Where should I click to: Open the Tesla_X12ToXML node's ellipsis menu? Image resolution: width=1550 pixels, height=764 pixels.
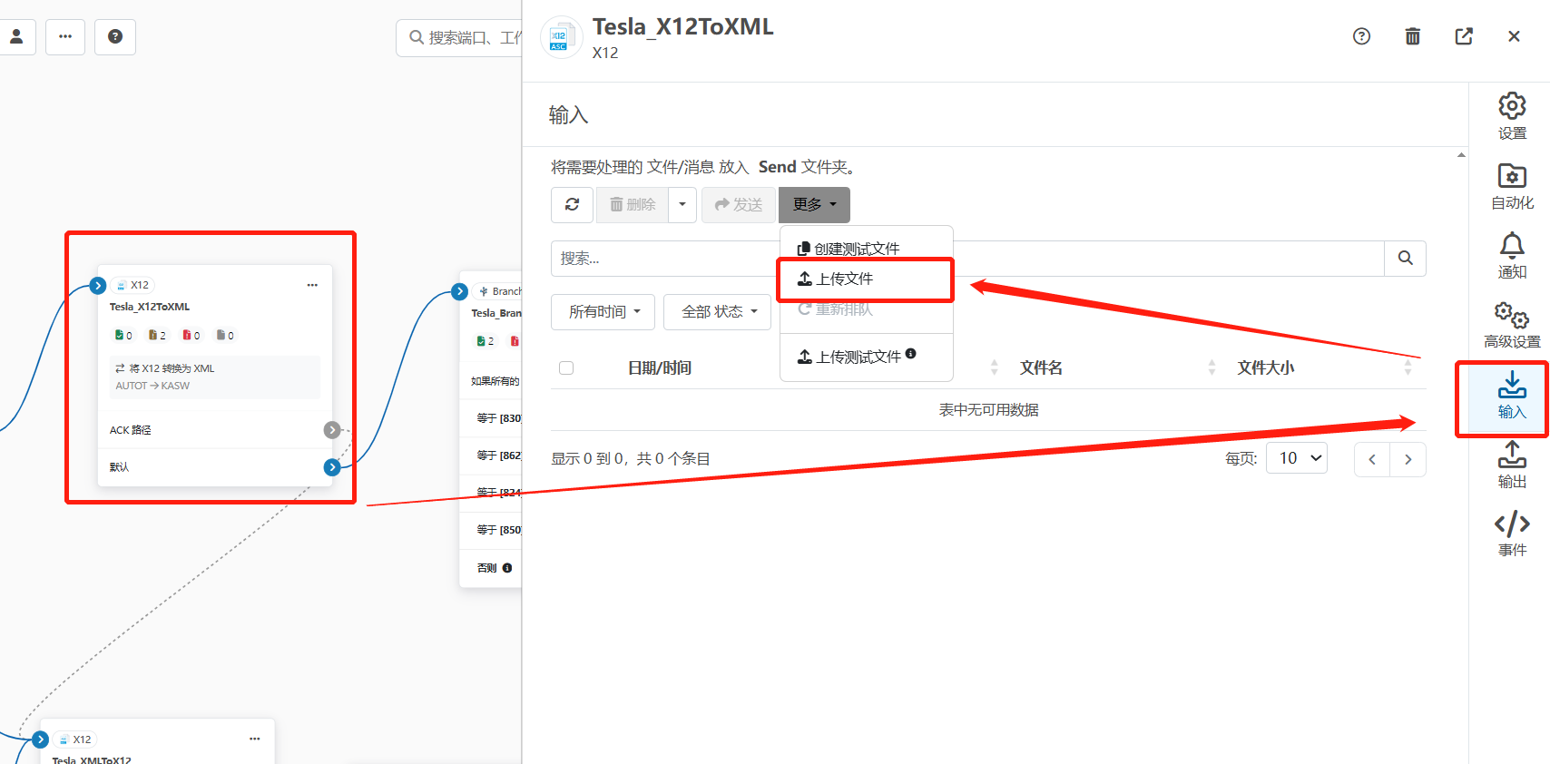pos(312,285)
